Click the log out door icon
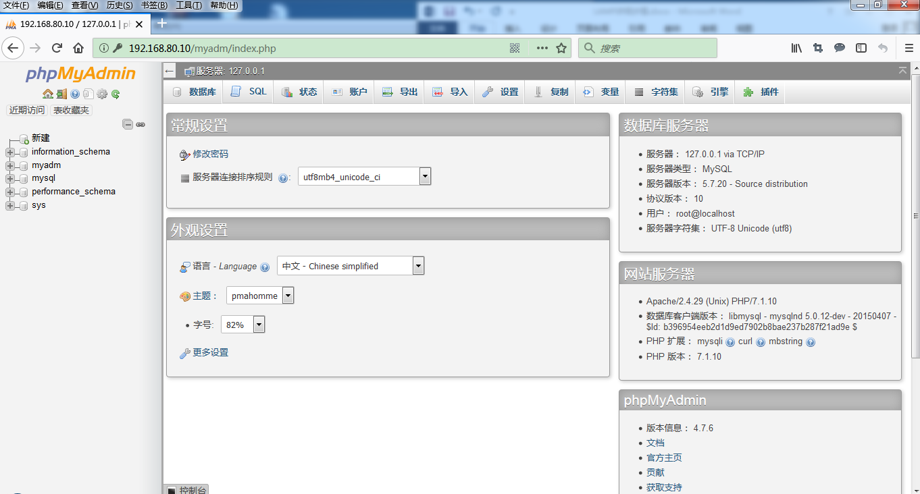Viewport: 920px width, 494px height. tap(61, 94)
